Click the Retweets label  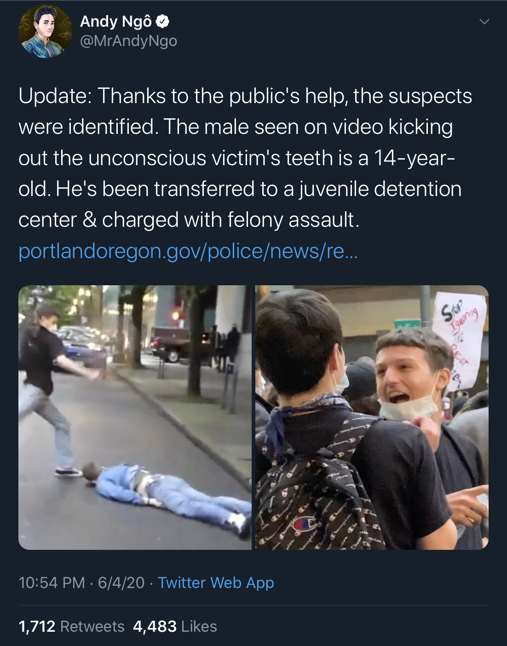92,626
